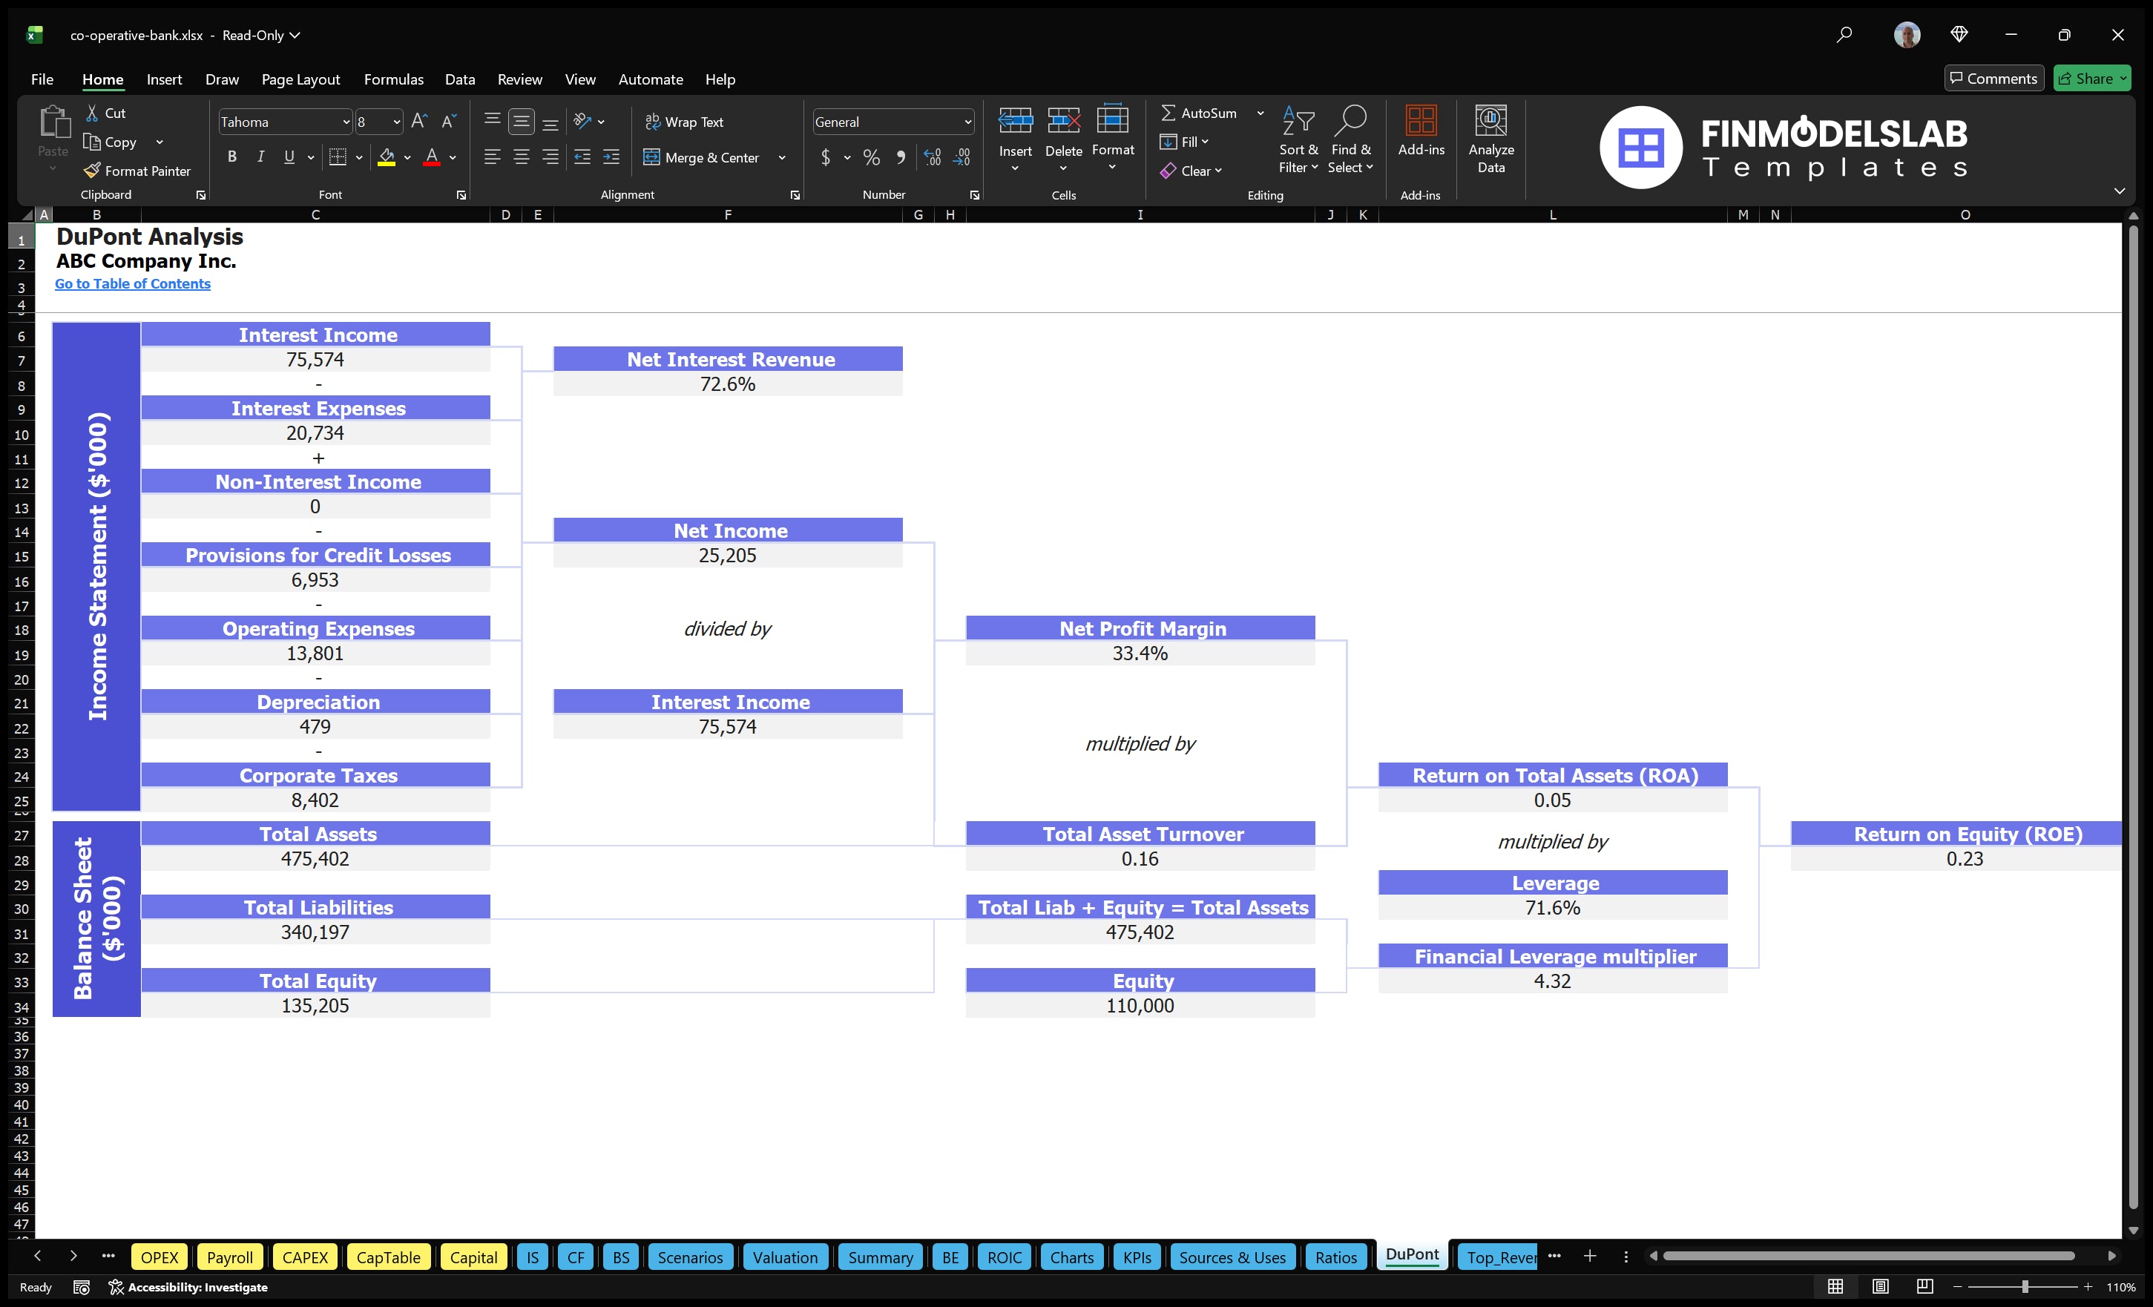The height and width of the screenshot is (1307, 2153).
Task: Click the Comma style icon
Action: [901, 157]
